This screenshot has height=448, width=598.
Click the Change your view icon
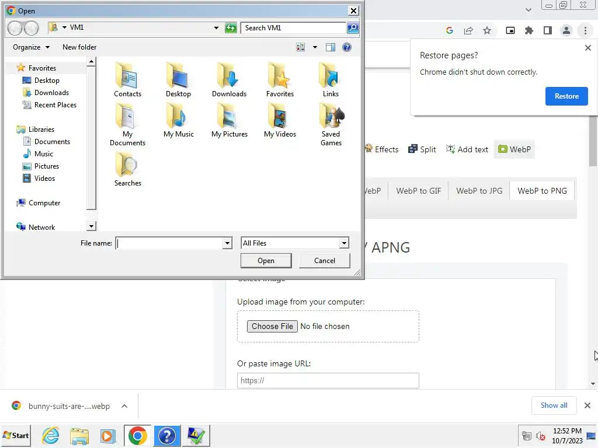301,47
